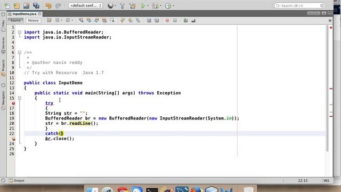This screenshot has width=341, height=192.
Task: Click red Start Macro Recording icon
Action: click(167, 20)
